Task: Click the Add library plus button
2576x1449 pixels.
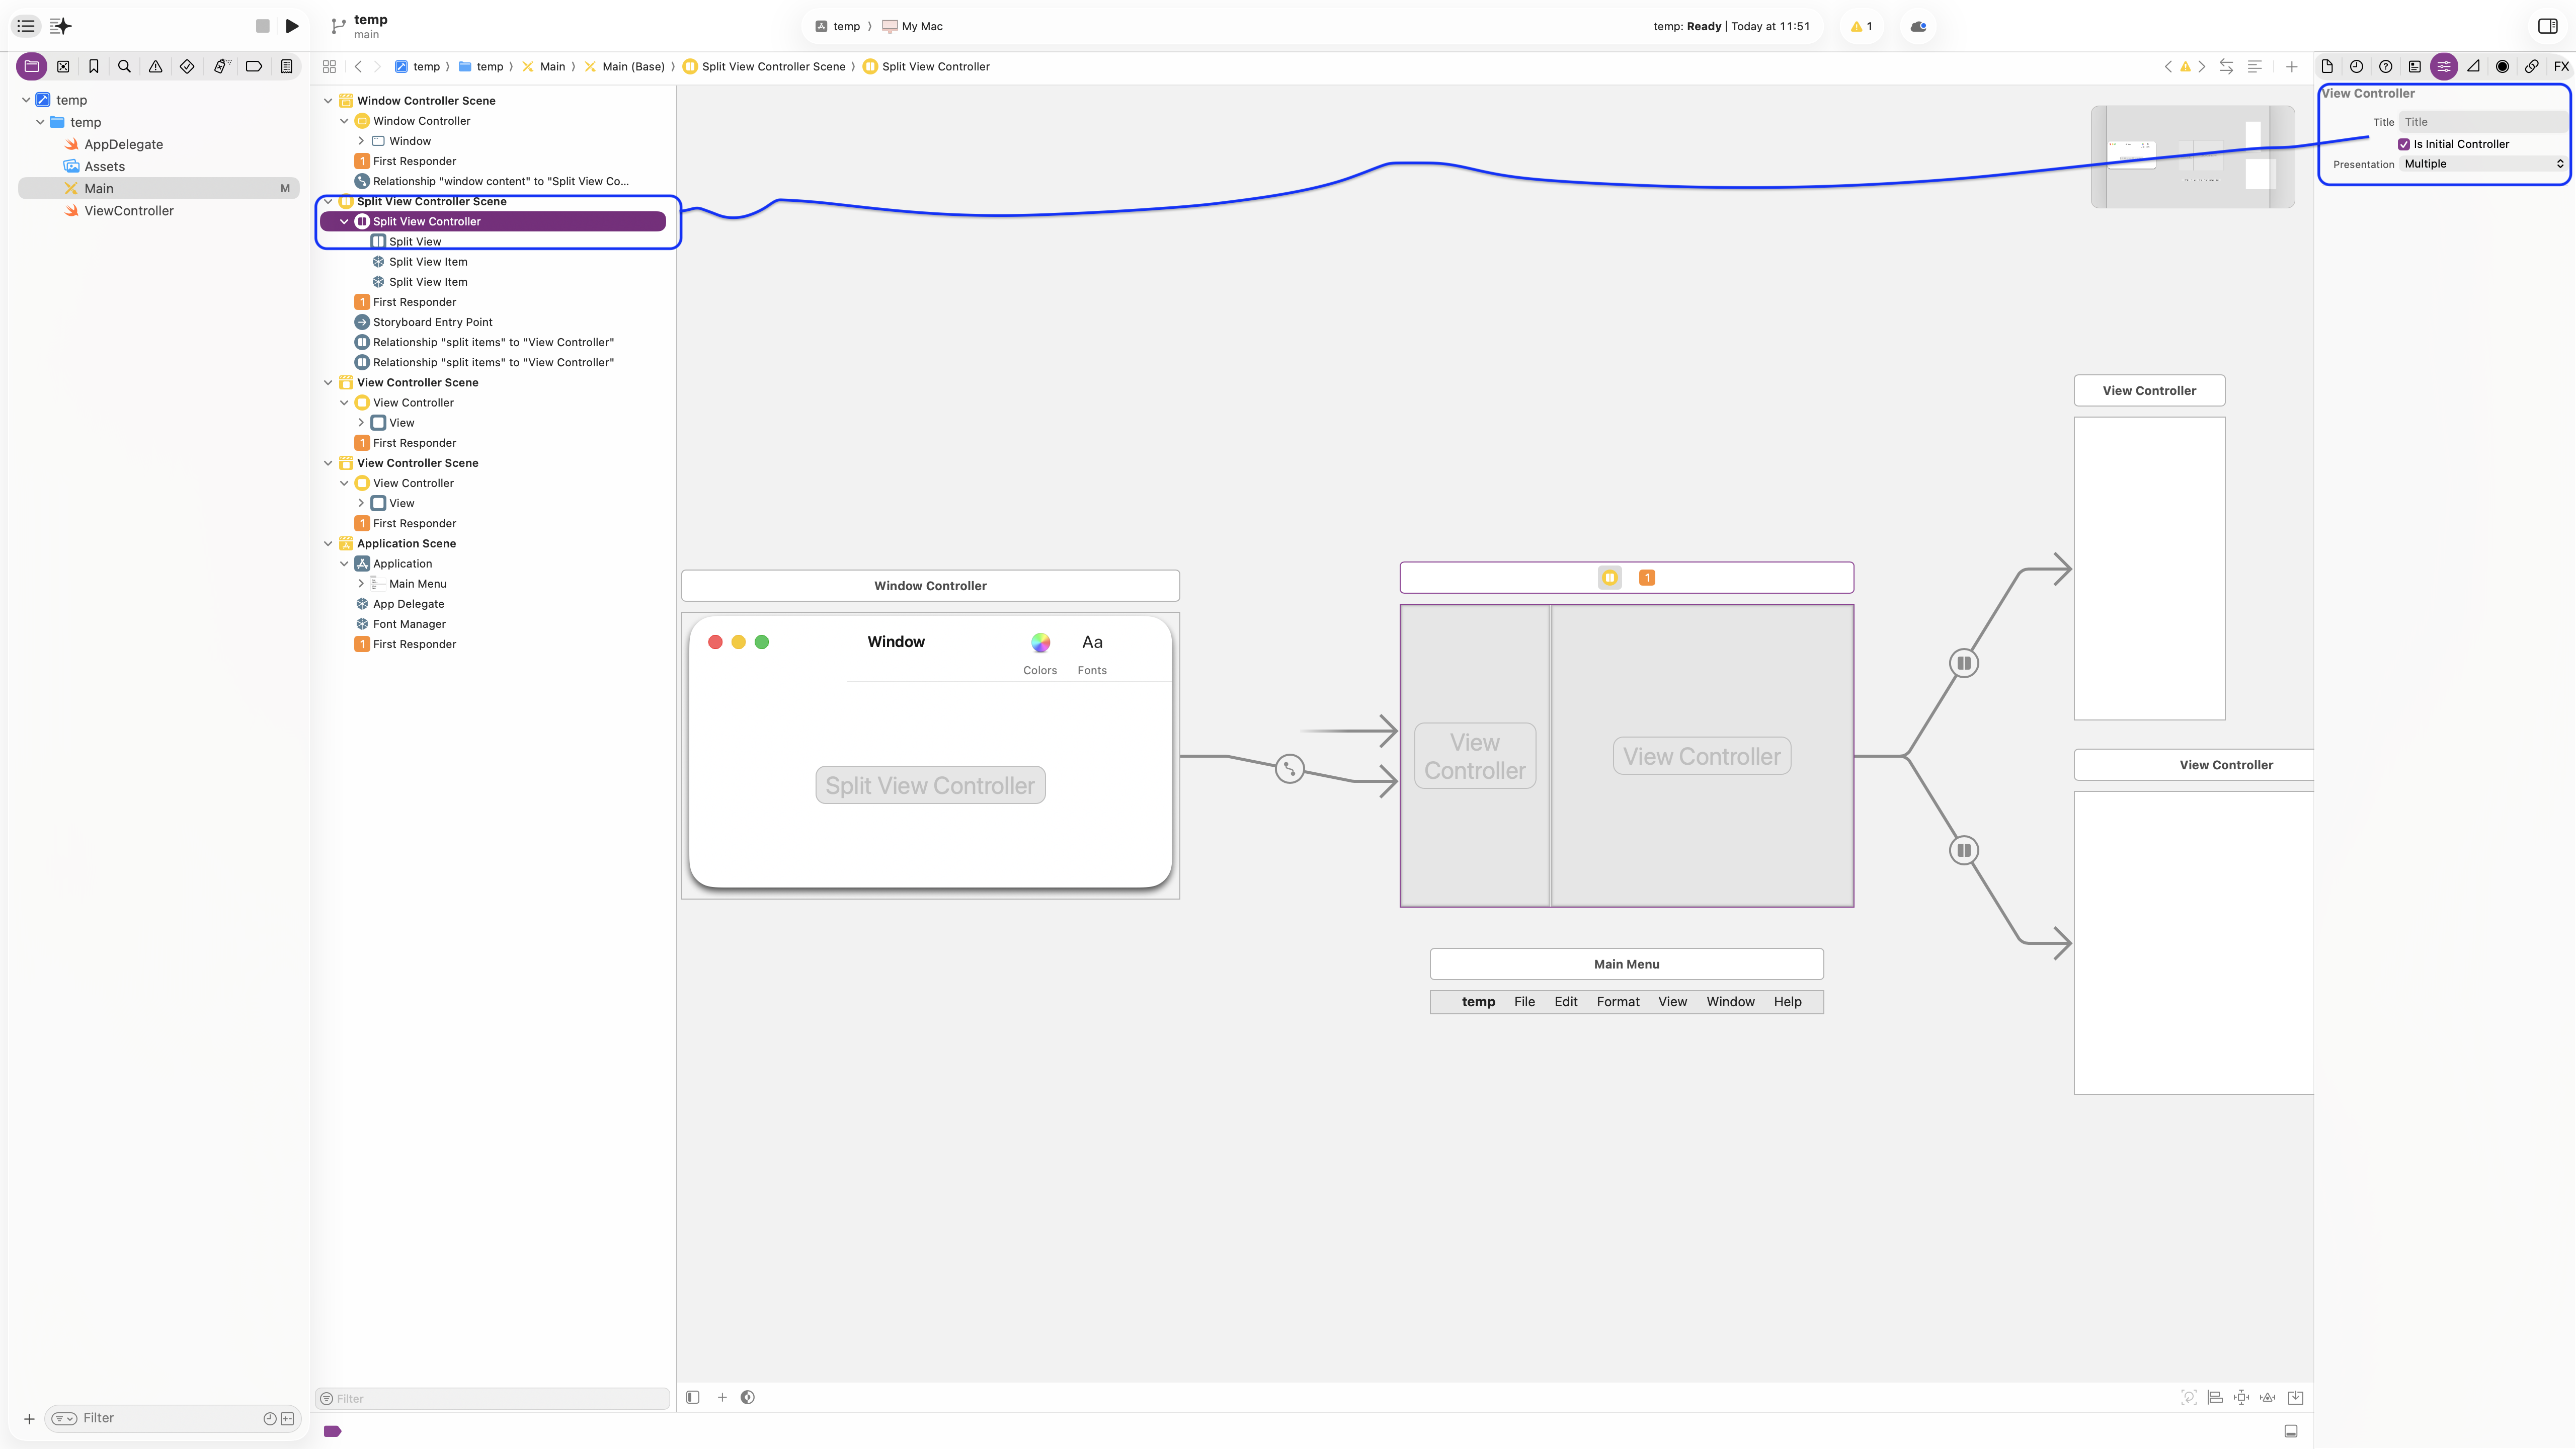Action: tap(2291, 66)
